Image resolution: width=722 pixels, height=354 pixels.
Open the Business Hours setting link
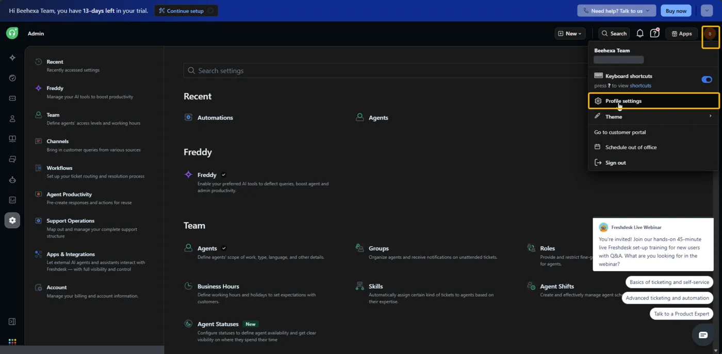(x=218, y=286)
